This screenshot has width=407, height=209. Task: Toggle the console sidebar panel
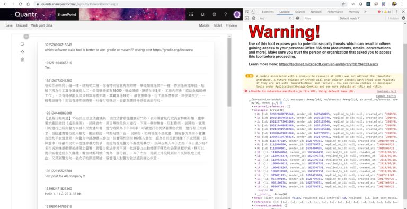click(247, 18)
